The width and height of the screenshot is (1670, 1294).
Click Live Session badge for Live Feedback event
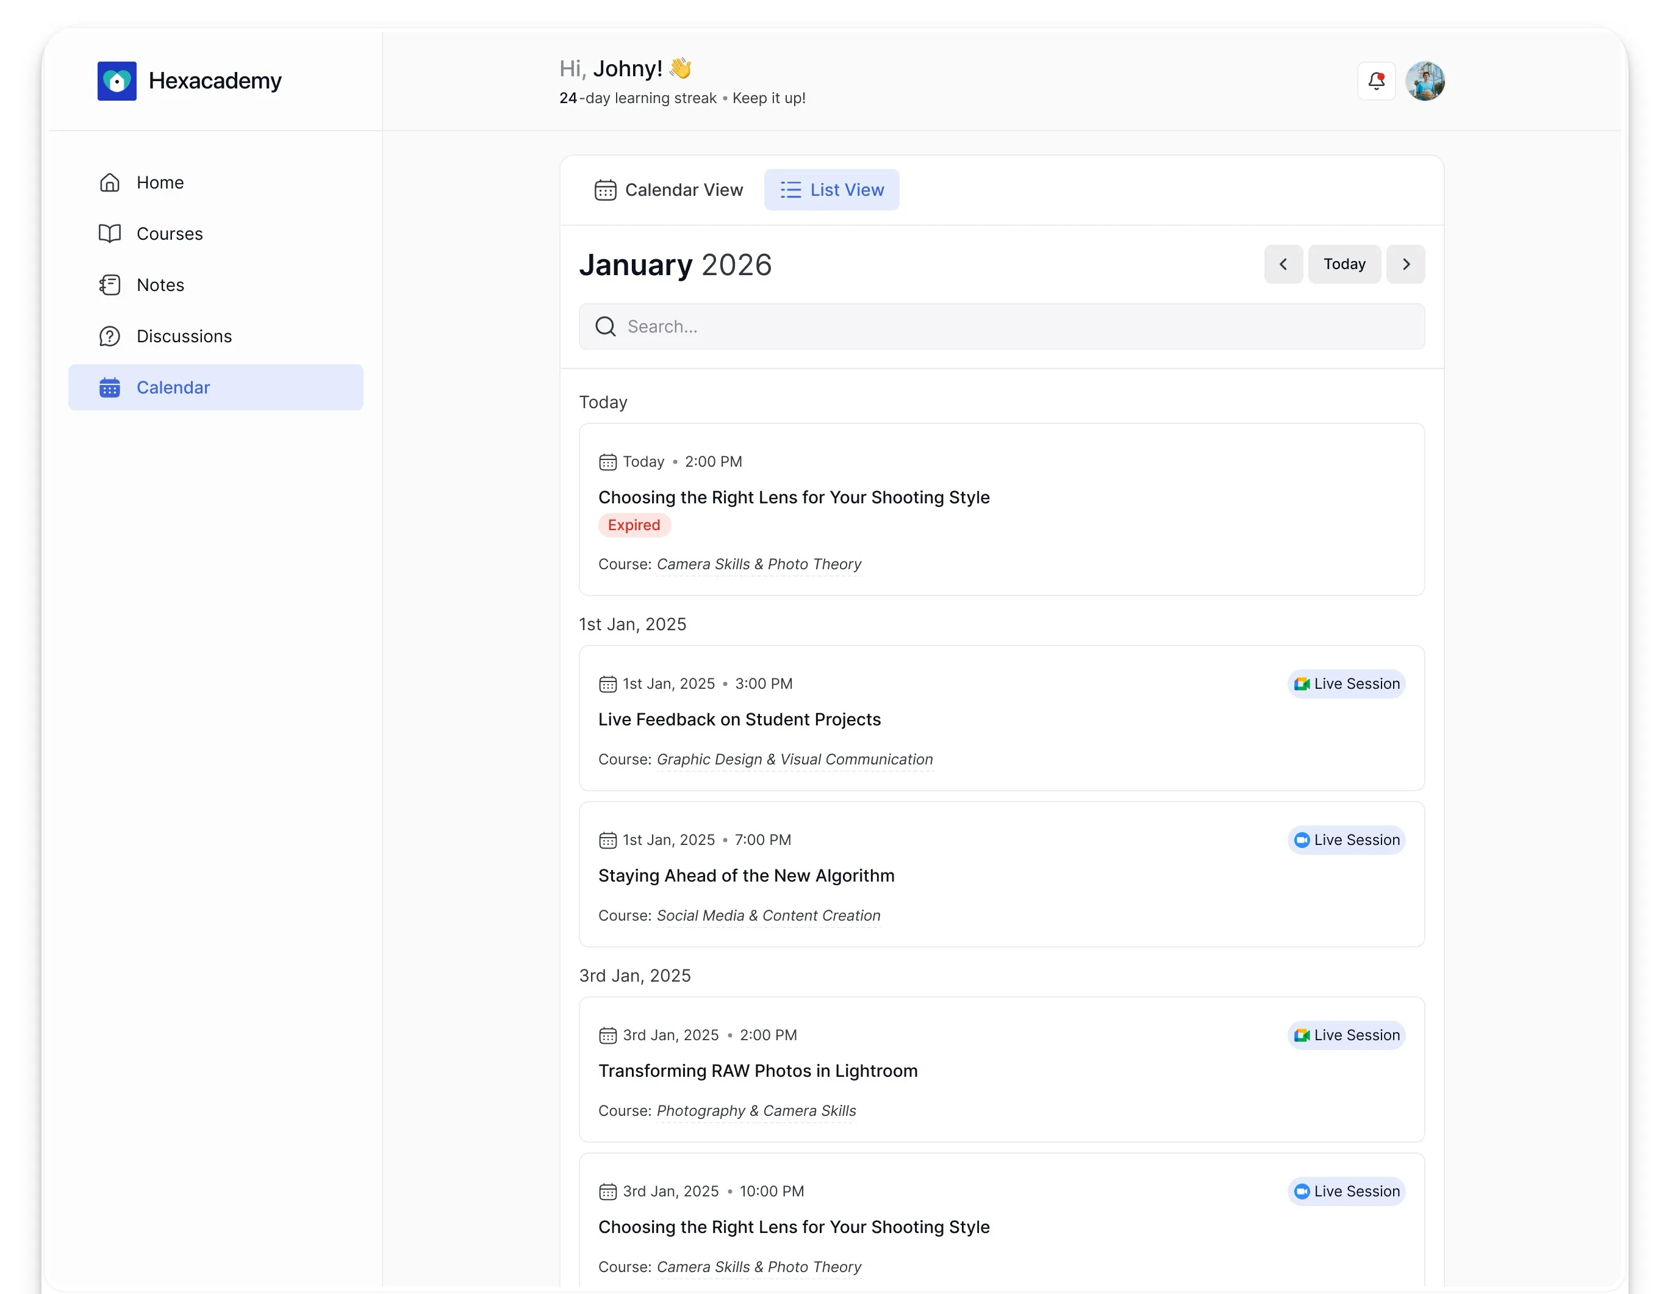[1347, 684]
